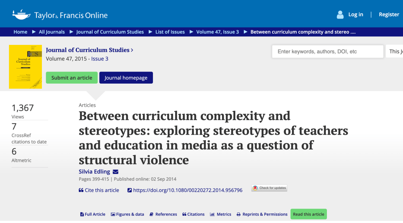View the Metrics tab
The width and height of the screenshot is (403, 223).
[x=221, y=214]
